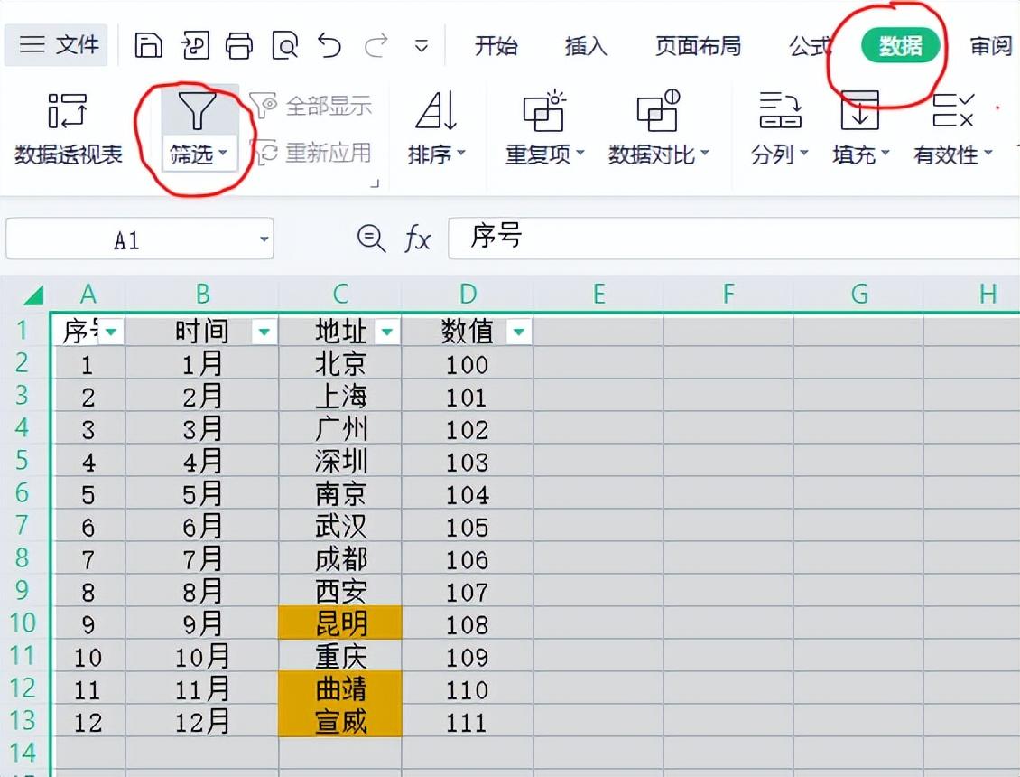1020x777 pixels.
Task: Open filter dropdown in 时间 header
Action: (x=264, y=332)
